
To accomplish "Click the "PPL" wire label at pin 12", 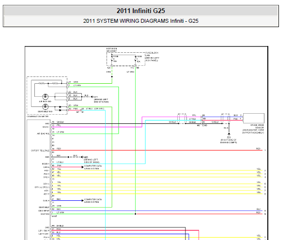I will point(59,125).
